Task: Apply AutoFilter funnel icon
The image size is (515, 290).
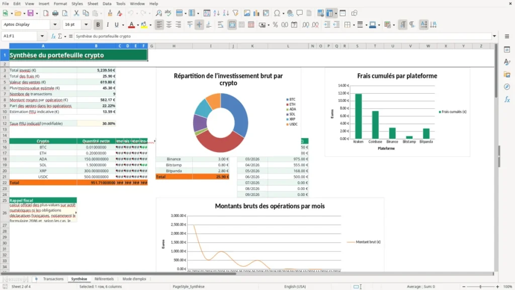Action: click(235, 13)
